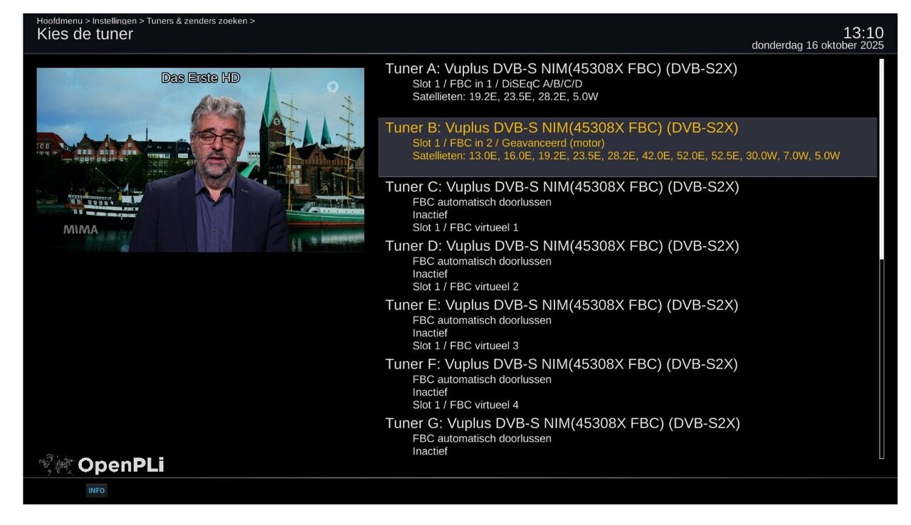The image size is (911, 525).
Task: Click "Slot 1 / FBC virtueel 2"
Action: click(x=465, y=287)
